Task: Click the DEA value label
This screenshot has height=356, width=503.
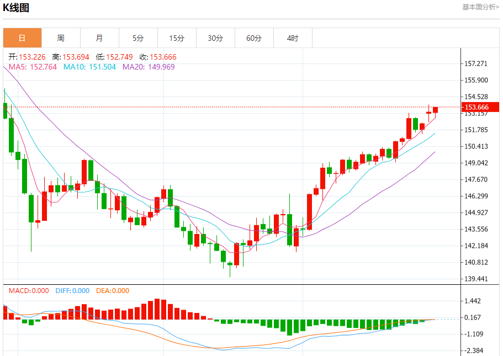Action: [x=113, y=291]
